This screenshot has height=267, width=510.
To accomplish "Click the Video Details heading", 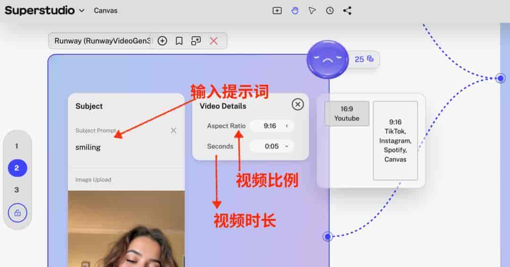I will click(x=223, y=106).
